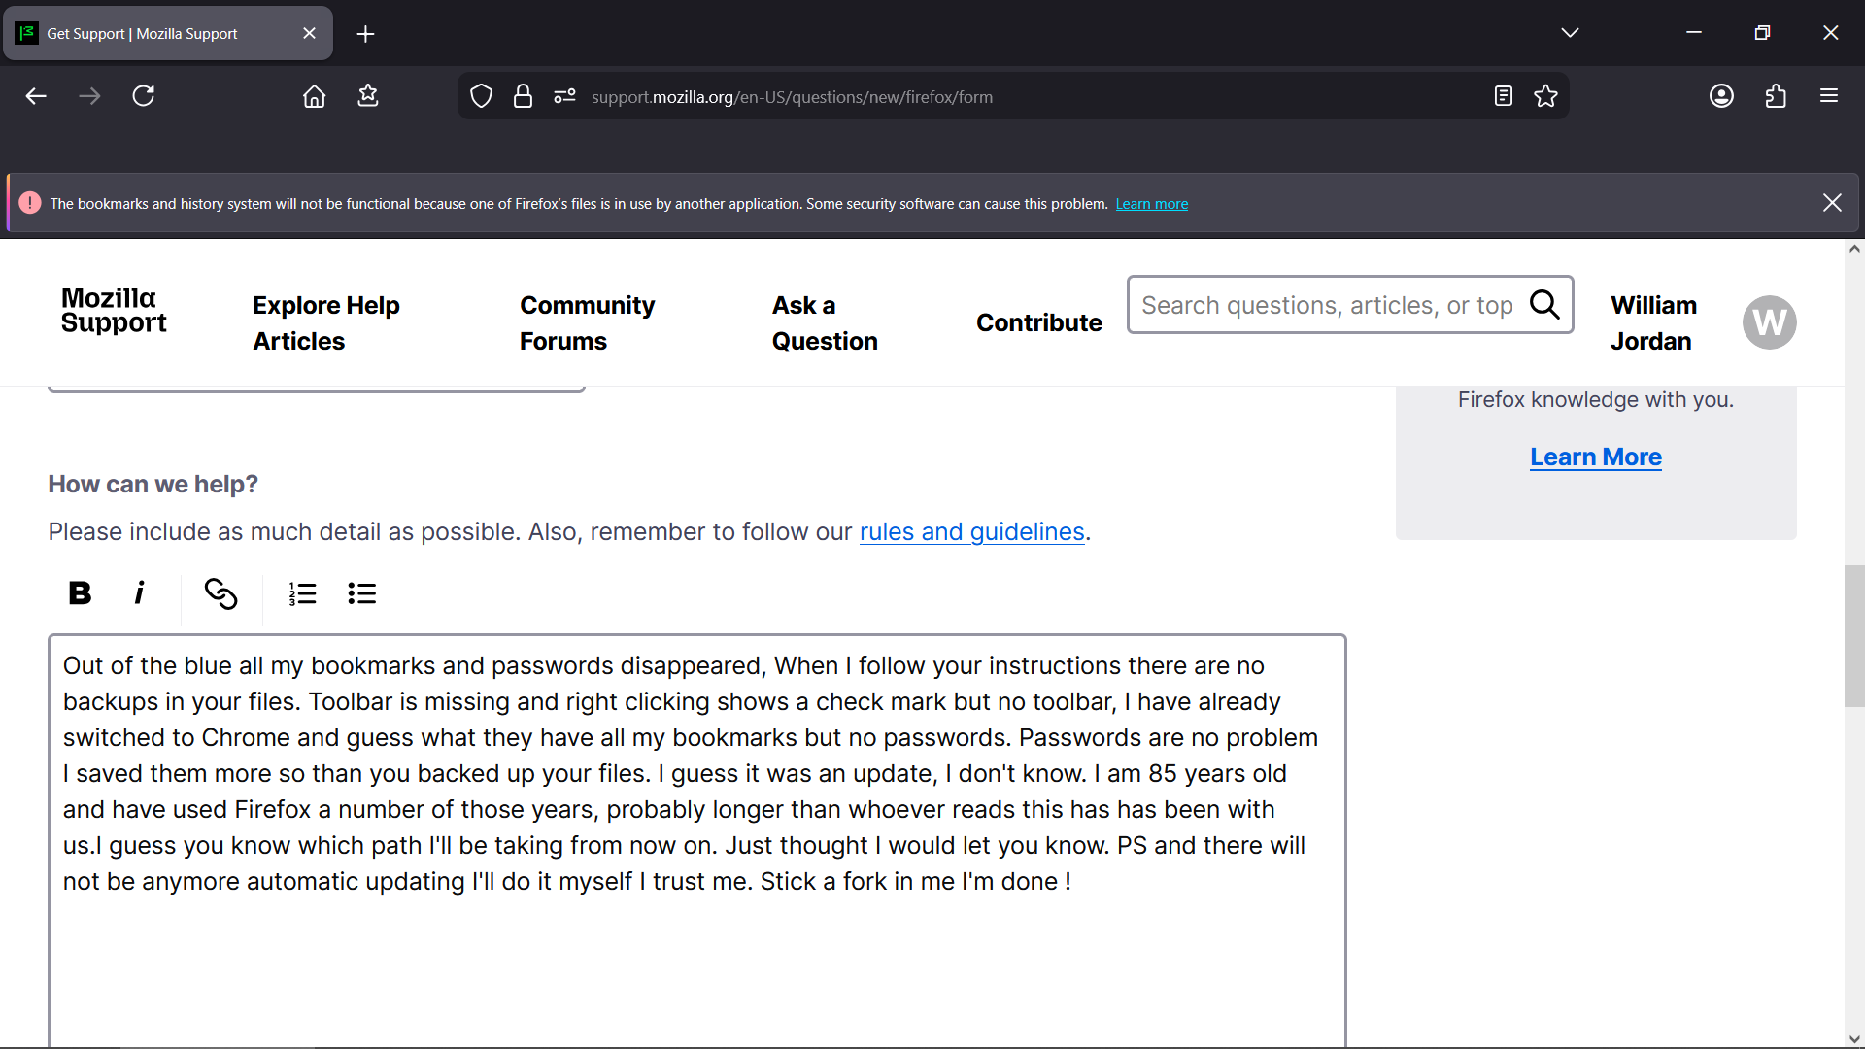This screenshot has width=1865, height=1049.
Task: Open the extensions panel
Action: click(1776, 96)
